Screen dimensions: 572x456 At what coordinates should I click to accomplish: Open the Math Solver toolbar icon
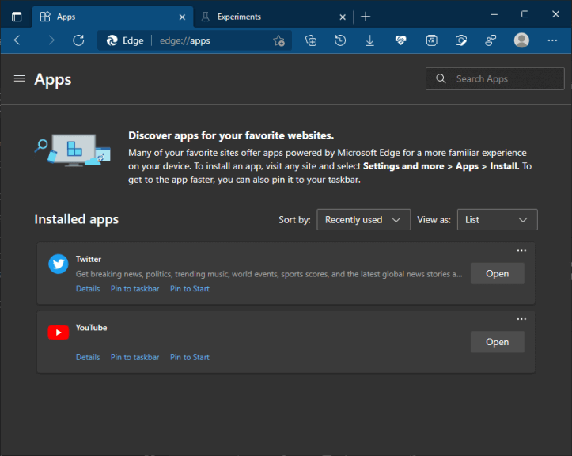[x=431, y=40]
